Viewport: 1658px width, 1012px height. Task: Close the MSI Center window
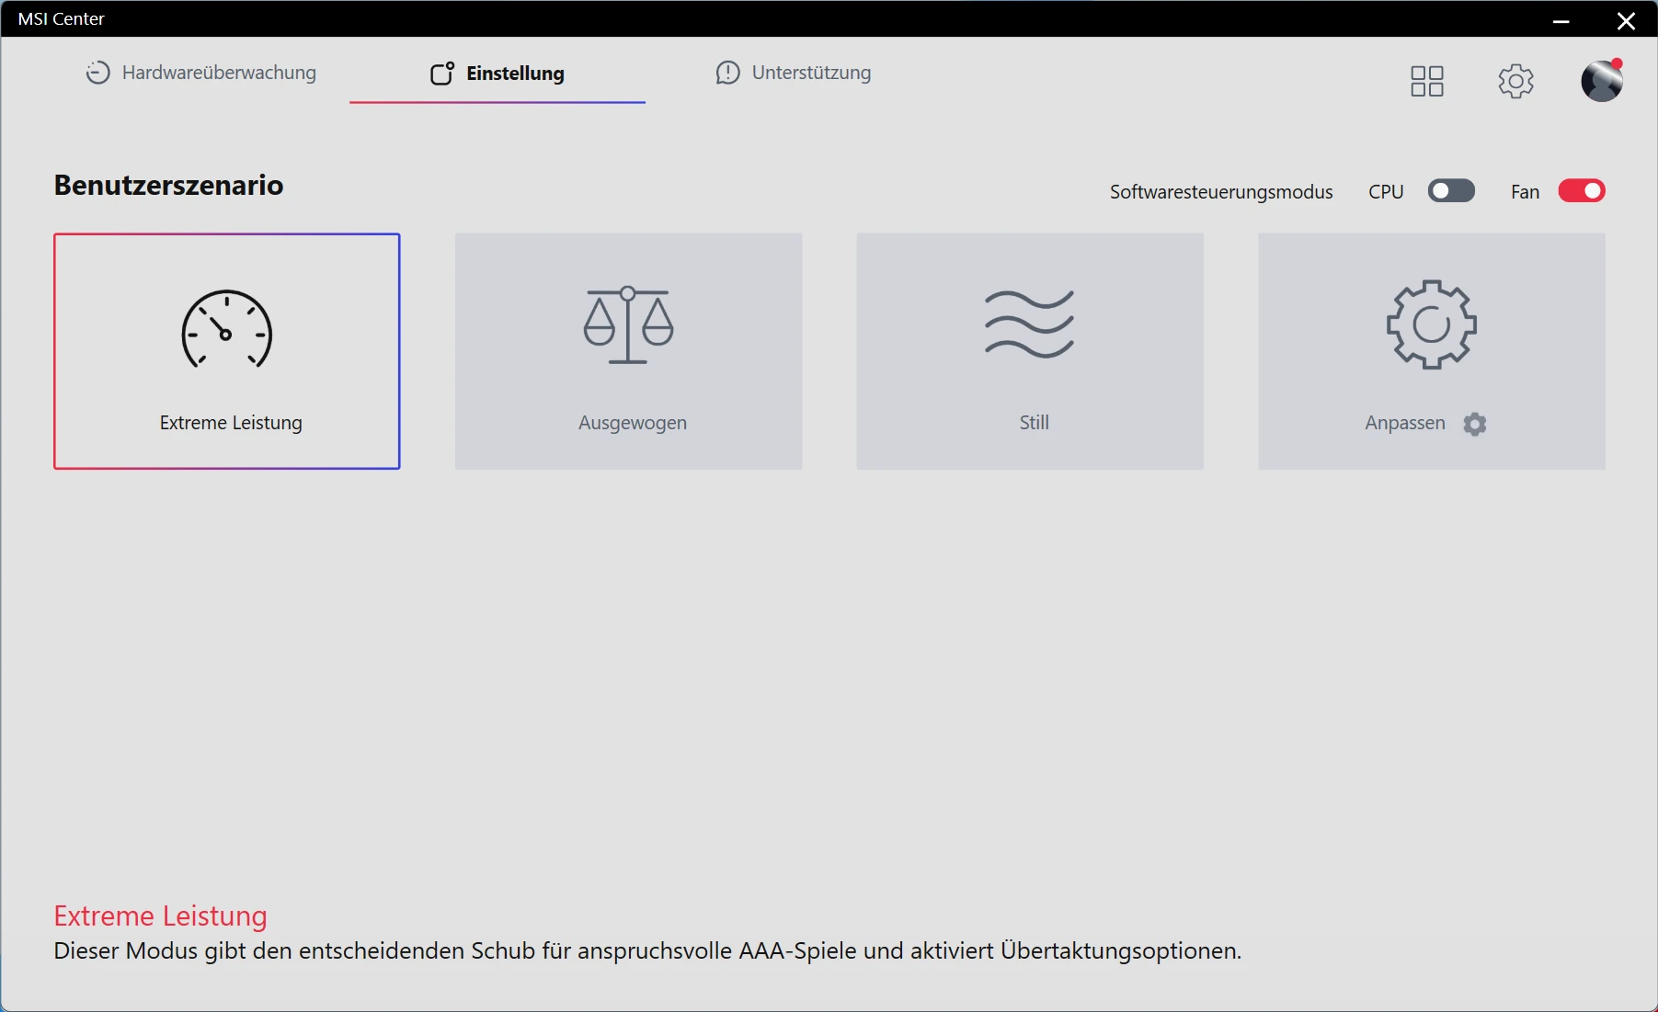pos(1626,20)
